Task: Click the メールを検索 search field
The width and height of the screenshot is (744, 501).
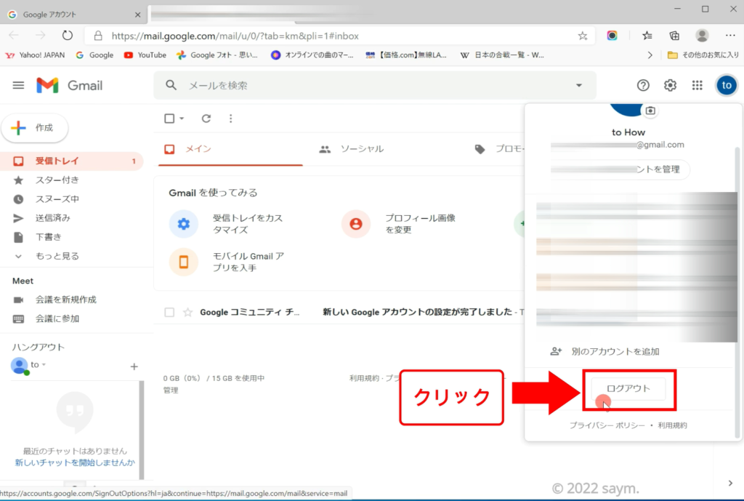Action: [x=363, y=86]
